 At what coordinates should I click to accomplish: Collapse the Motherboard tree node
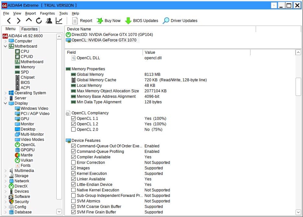click(6, 46)
